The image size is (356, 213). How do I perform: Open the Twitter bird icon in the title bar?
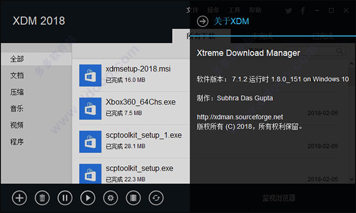coord(288,11)
